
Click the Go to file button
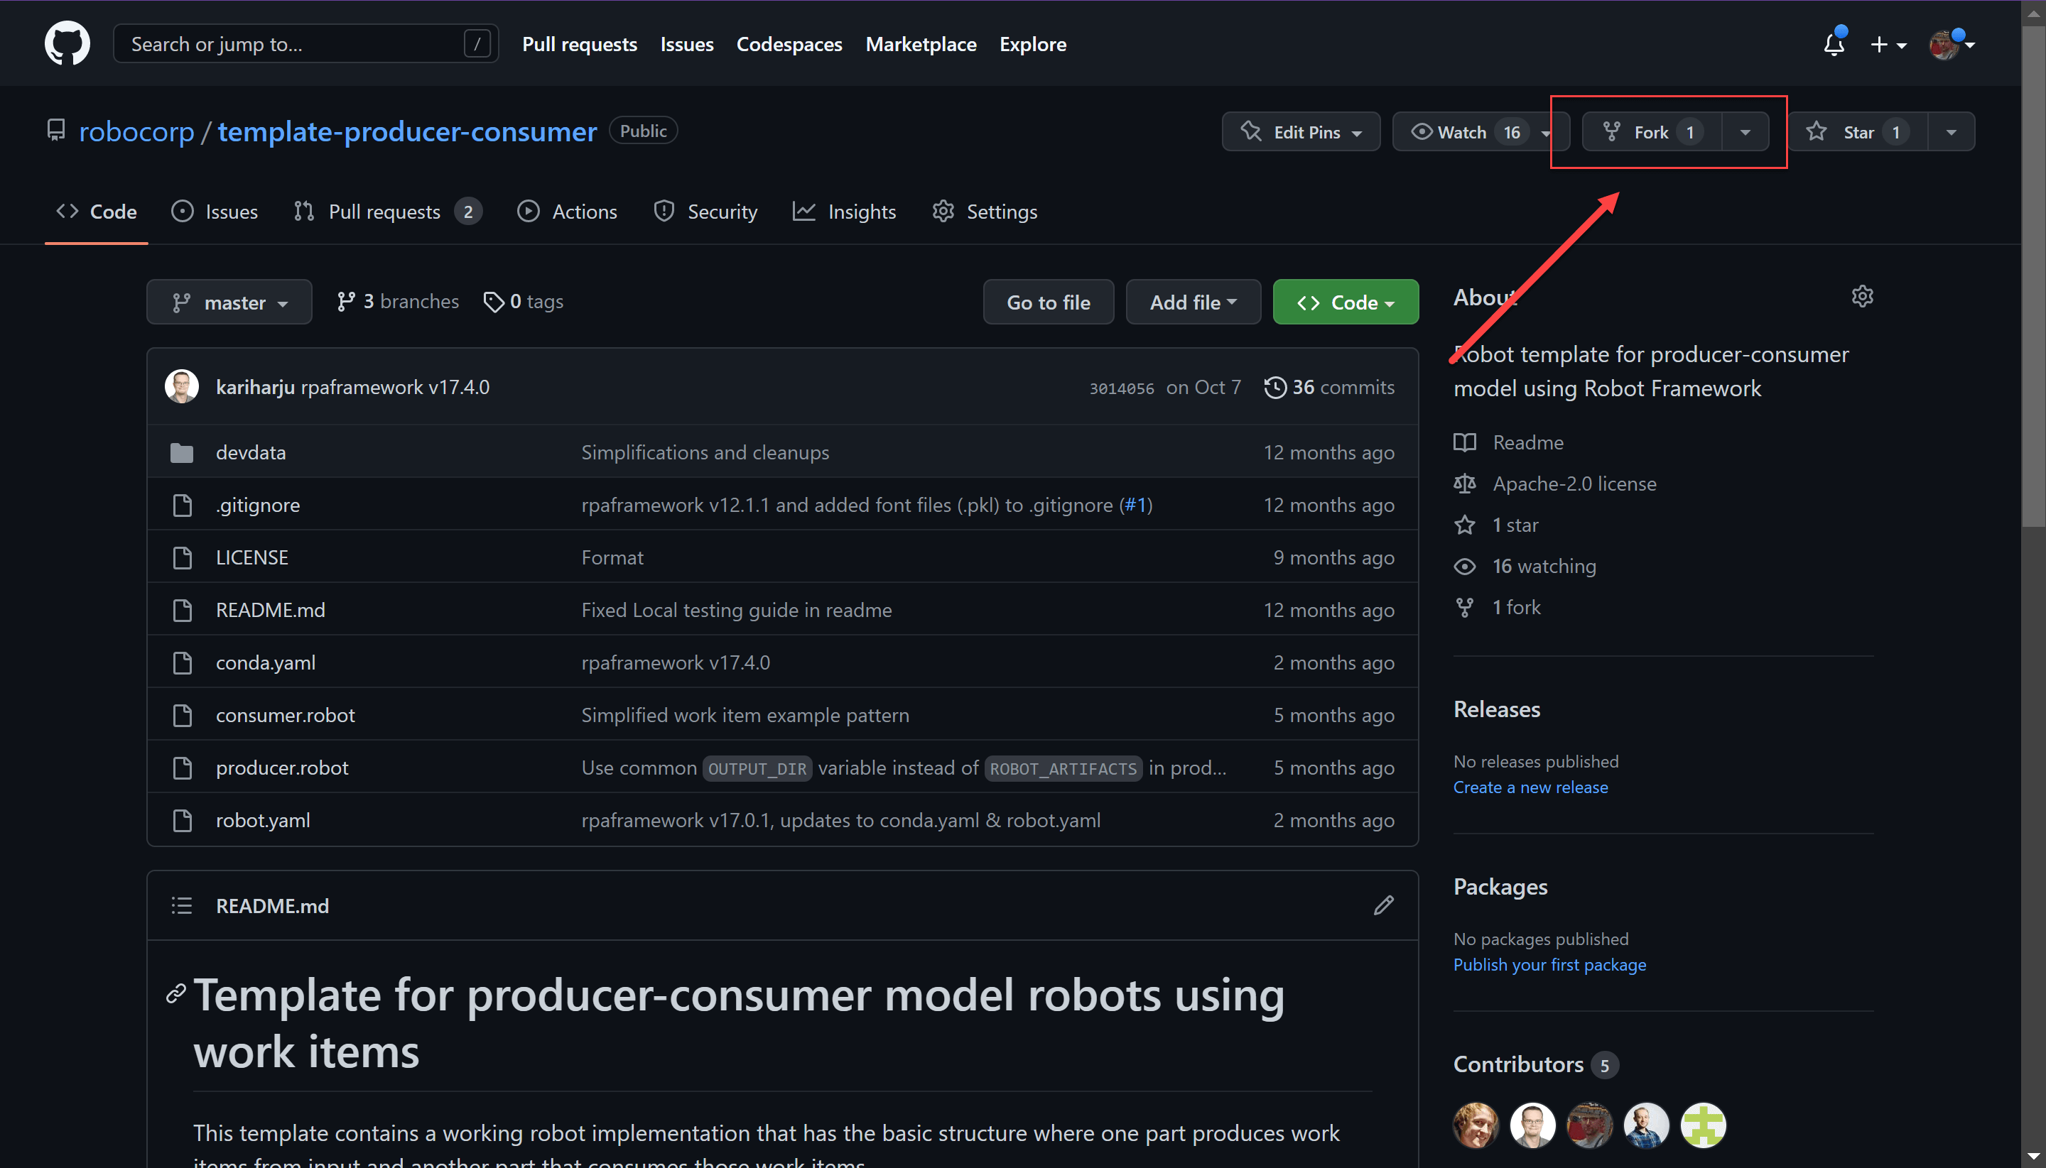tap(1049, 302)
